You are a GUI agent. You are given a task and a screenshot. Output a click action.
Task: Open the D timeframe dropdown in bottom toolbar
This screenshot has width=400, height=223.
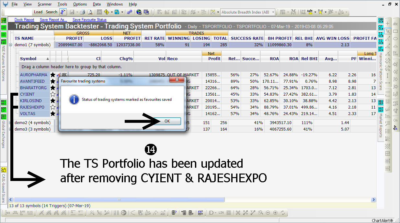[x=215, y=213]
